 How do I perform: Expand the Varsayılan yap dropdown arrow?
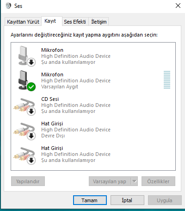point(135,181)
